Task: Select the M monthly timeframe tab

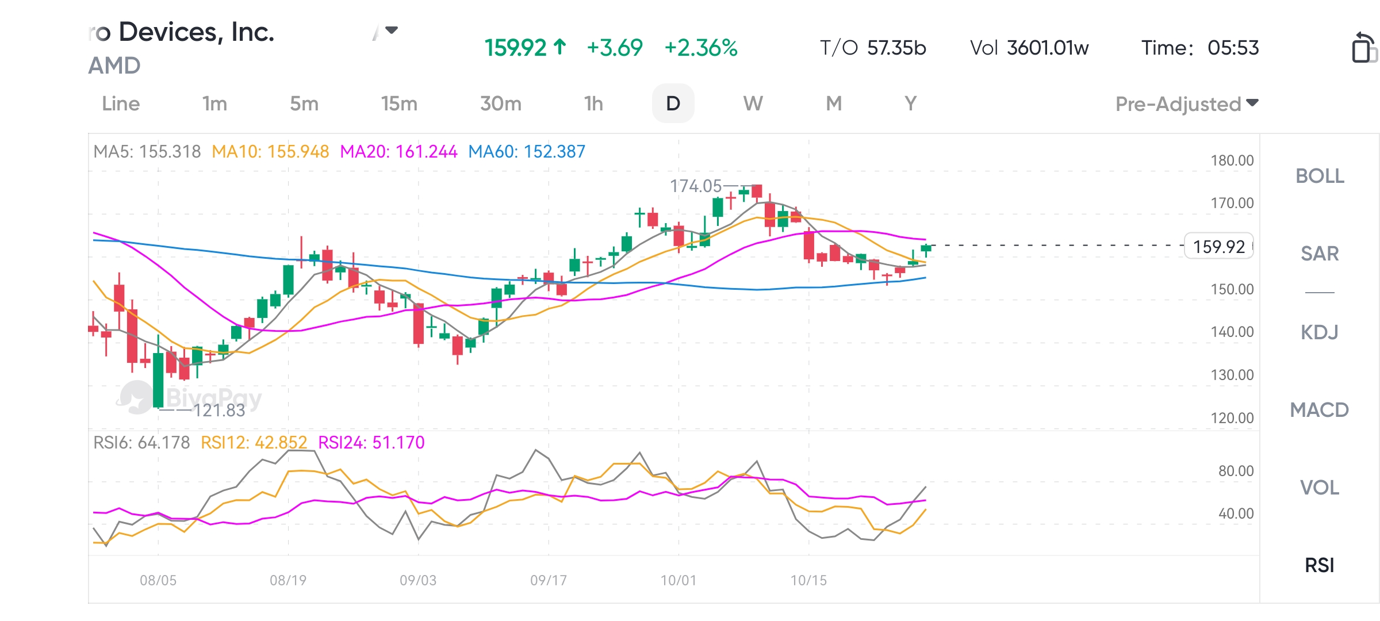Action: pyautogui.click(x=834, y=104)
